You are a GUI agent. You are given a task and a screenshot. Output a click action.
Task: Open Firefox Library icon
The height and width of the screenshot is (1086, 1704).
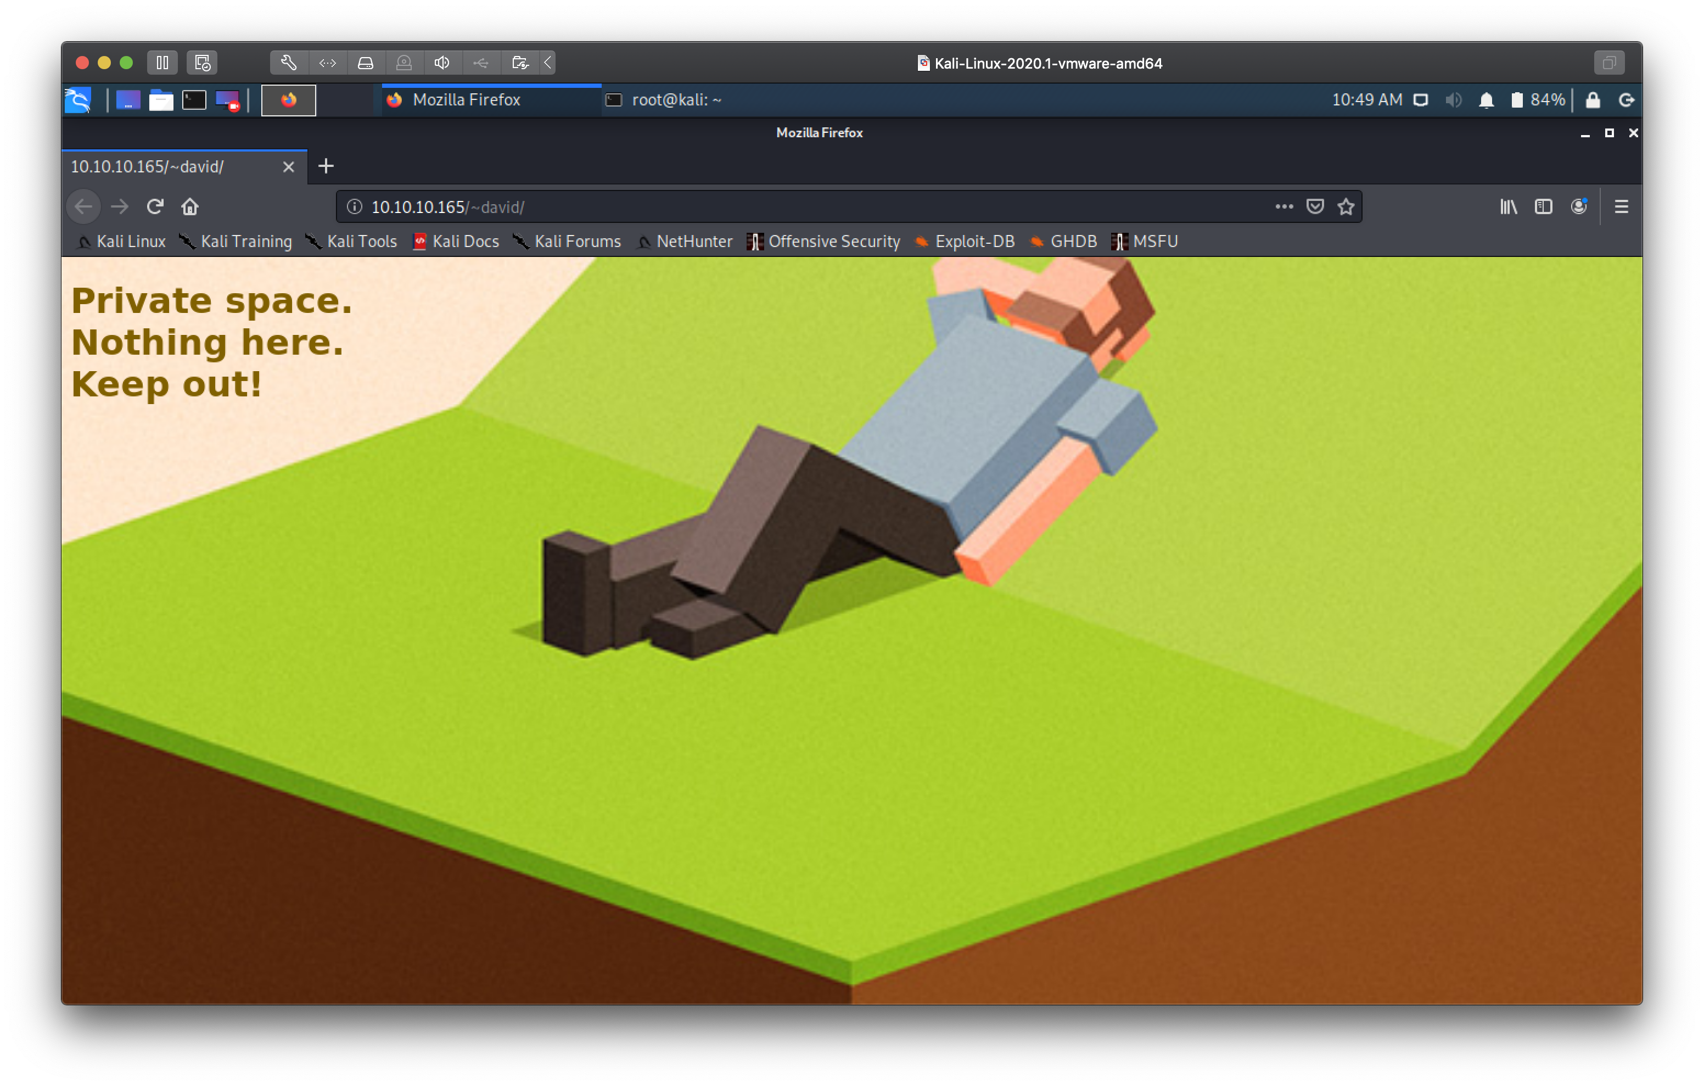pos(1508,207)
